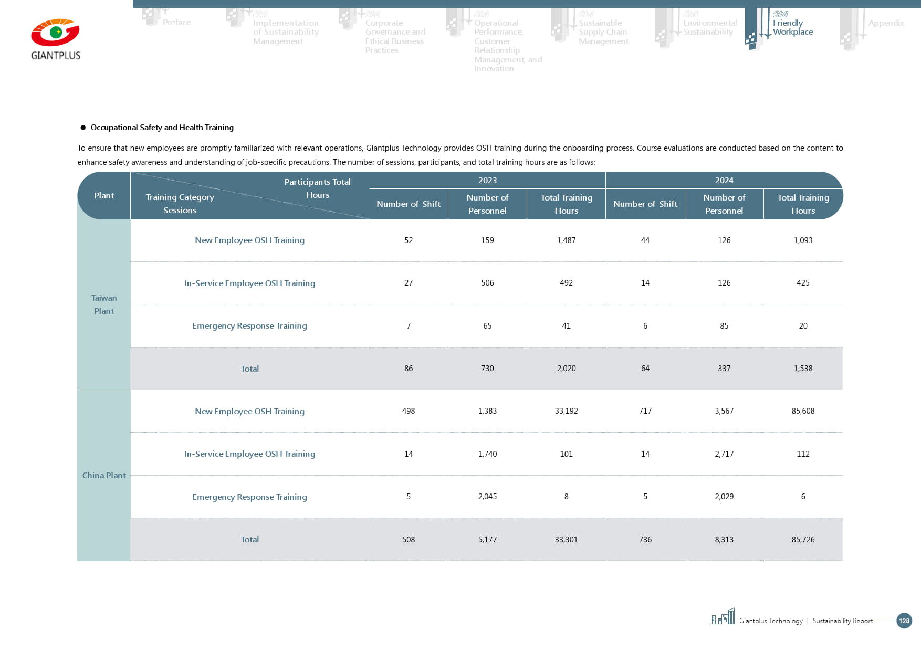Switch to Sustainable Supply Chain Management tab

603,32
